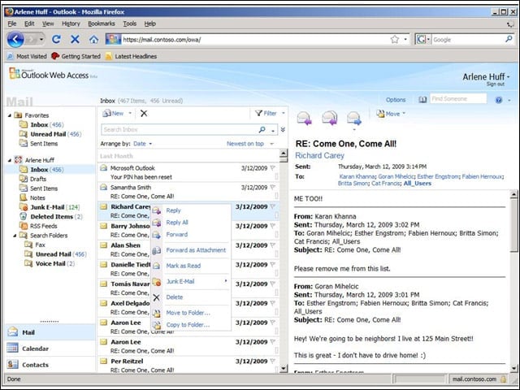
Task: Open the Deleted Items folder
Action: (x=51, y=217)
